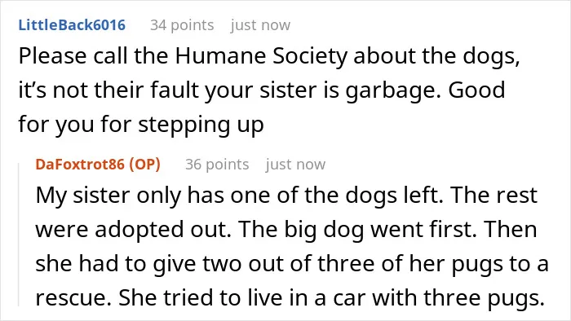Open LittleBack6016's user profile
Screen dimensions: 571x321
pos(72,25)
